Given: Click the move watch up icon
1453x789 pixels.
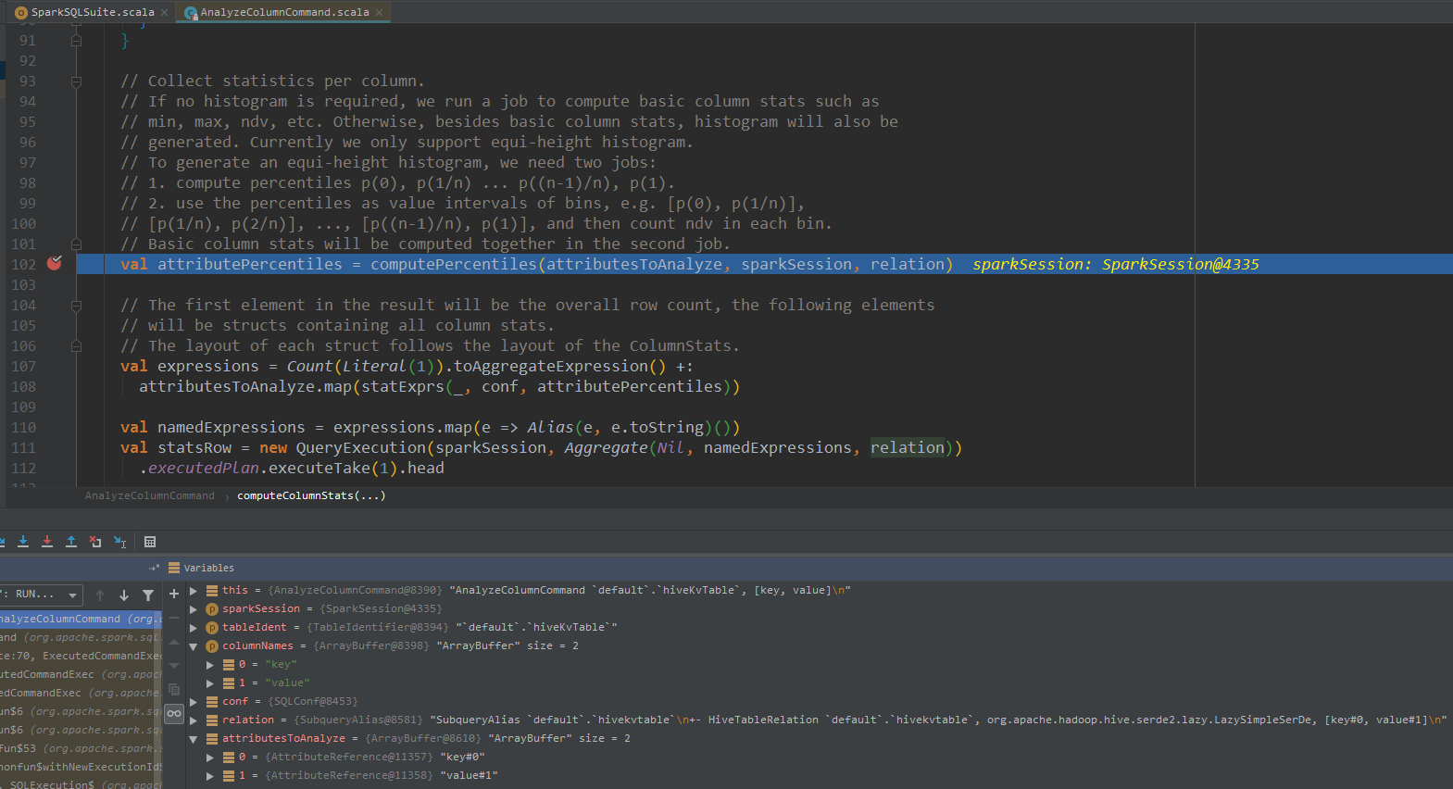Looking at the screenshot, I should pos(173,642).
